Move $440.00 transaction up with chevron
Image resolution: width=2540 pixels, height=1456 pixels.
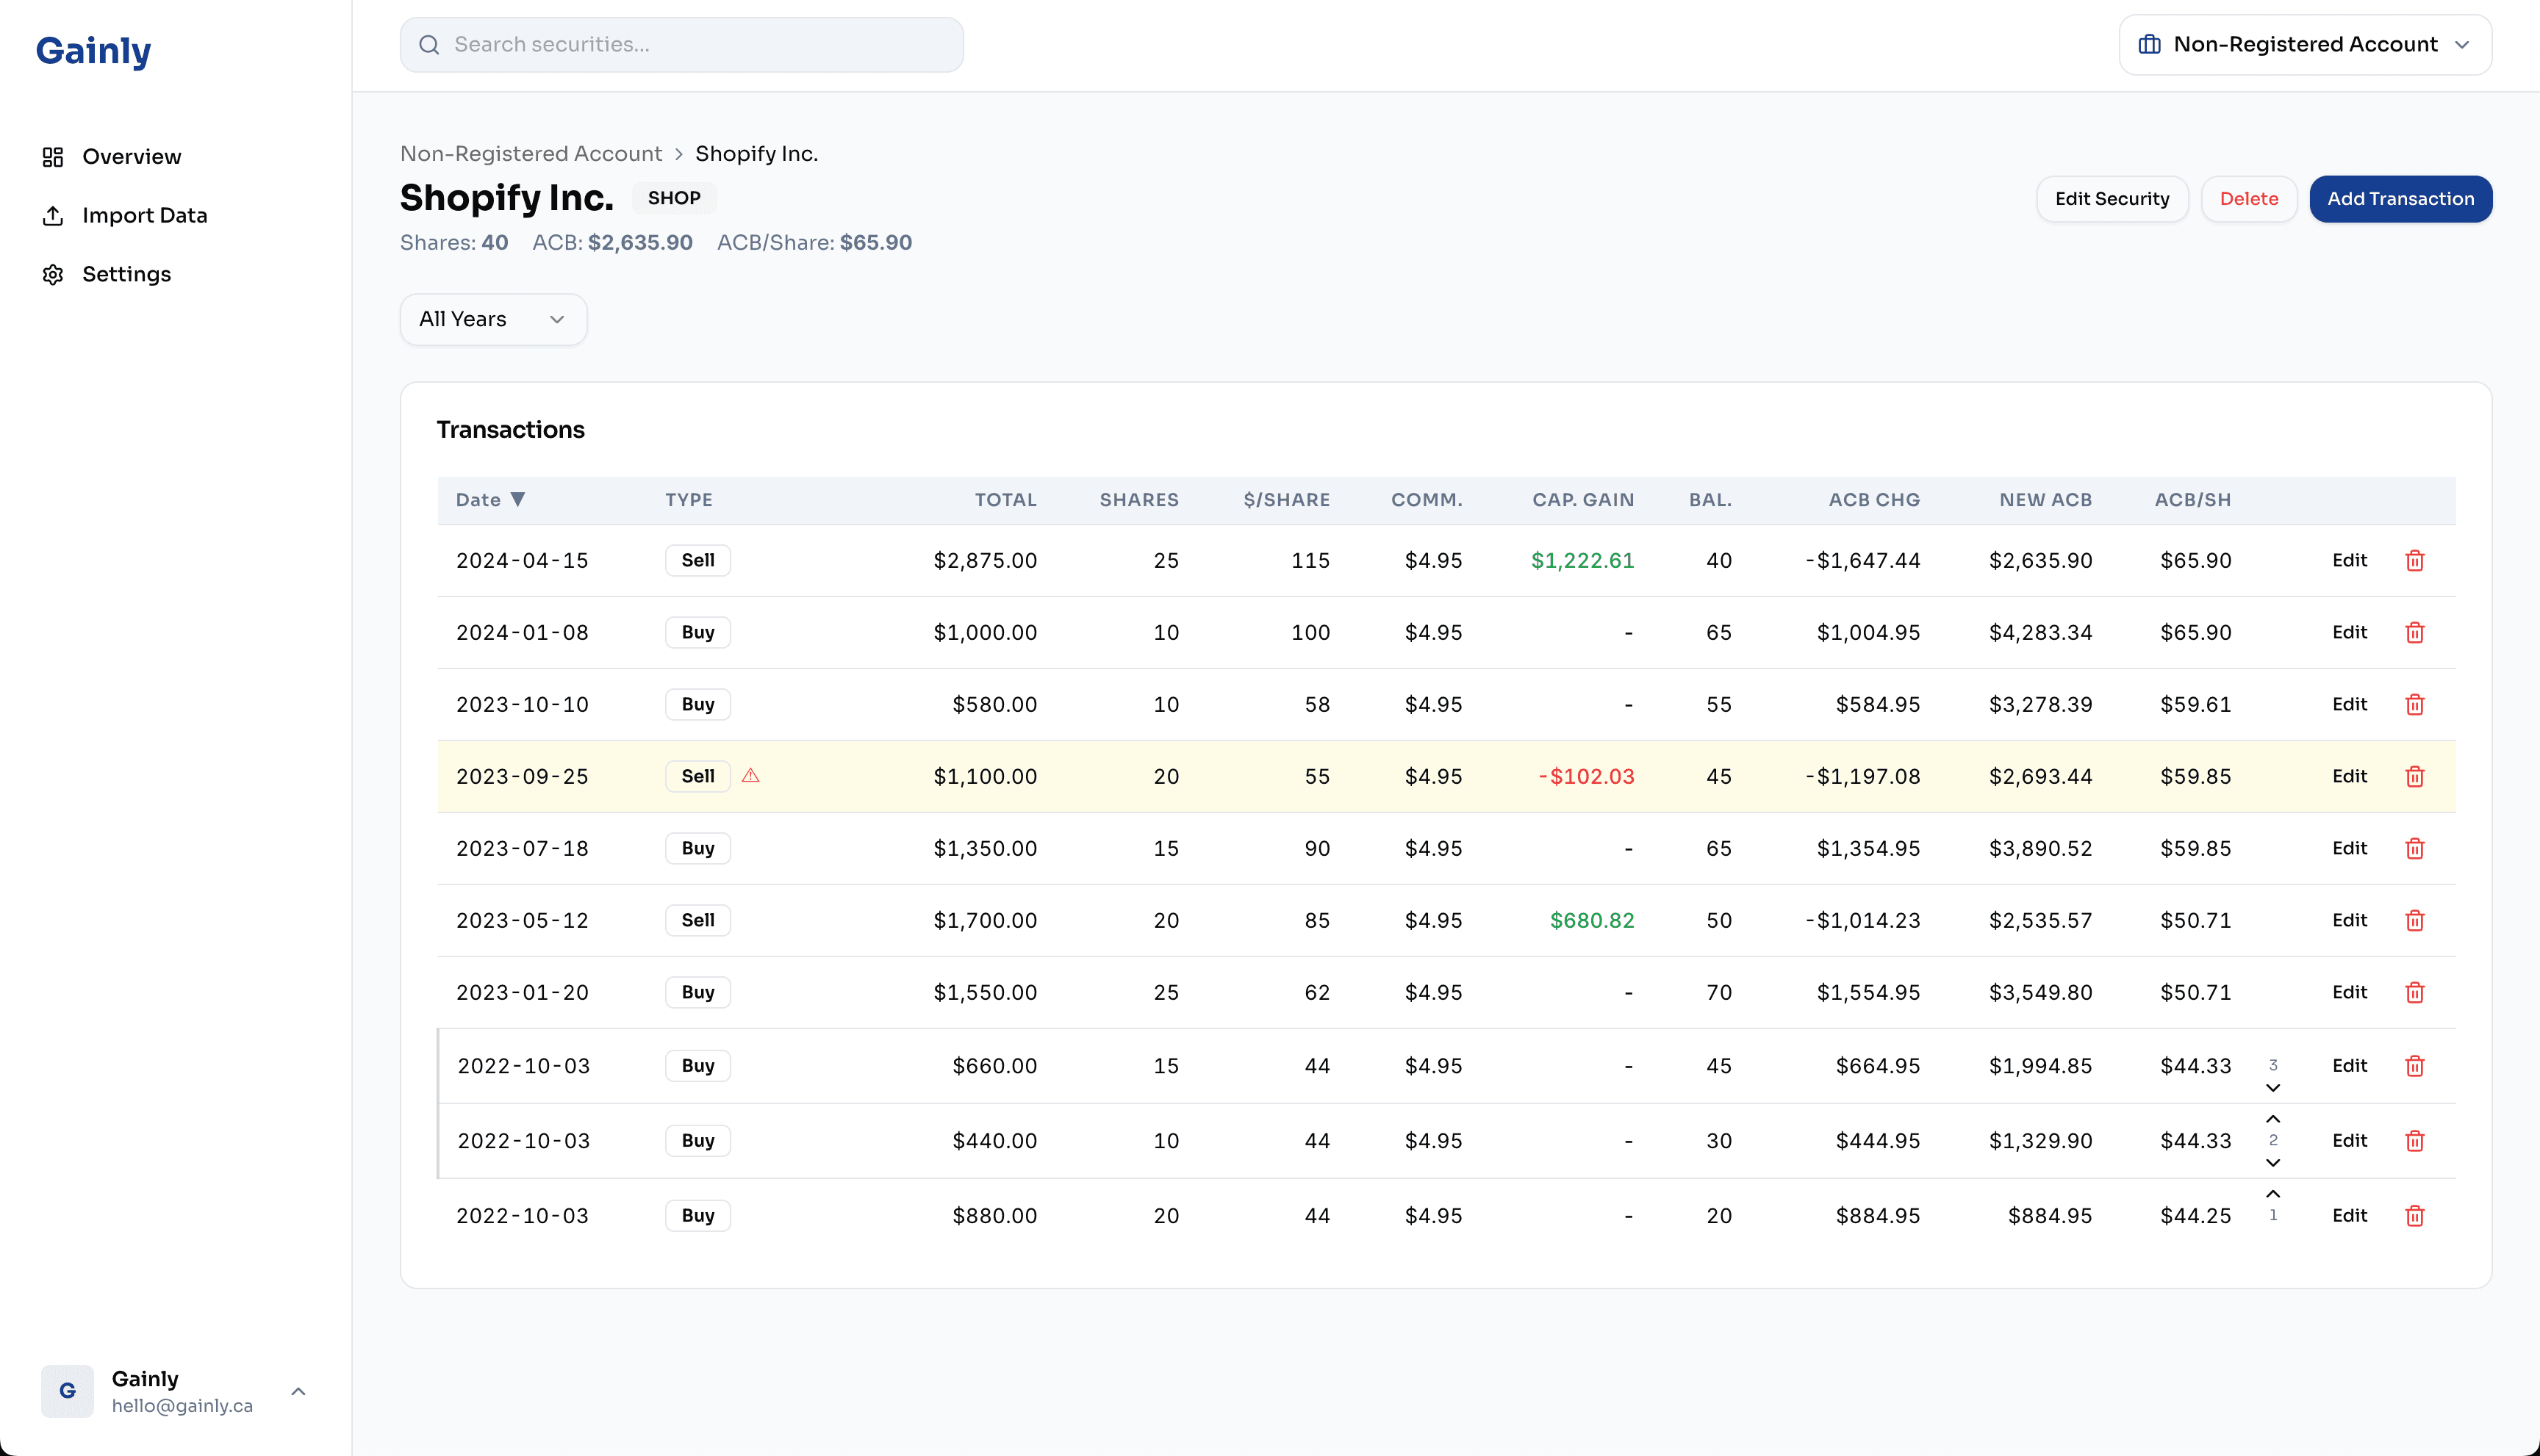coord(2272,1119)
